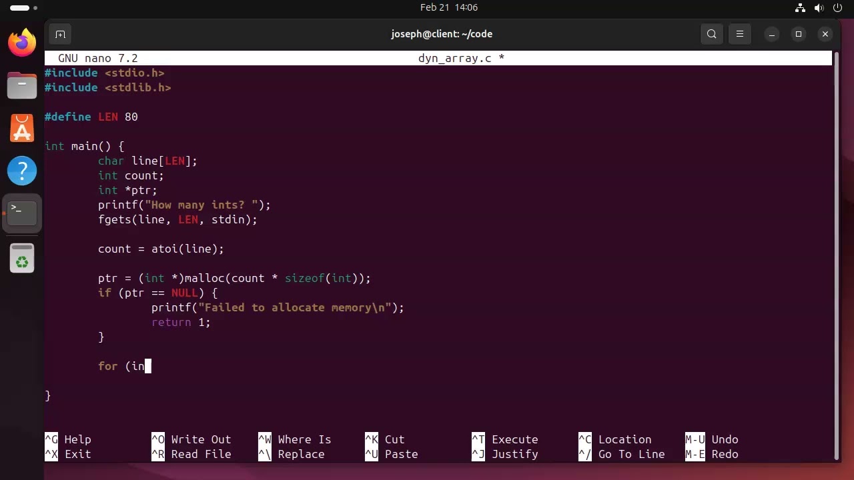Maximize the terminal window
The image size is (854, 480).
click(x=799, y=34)
